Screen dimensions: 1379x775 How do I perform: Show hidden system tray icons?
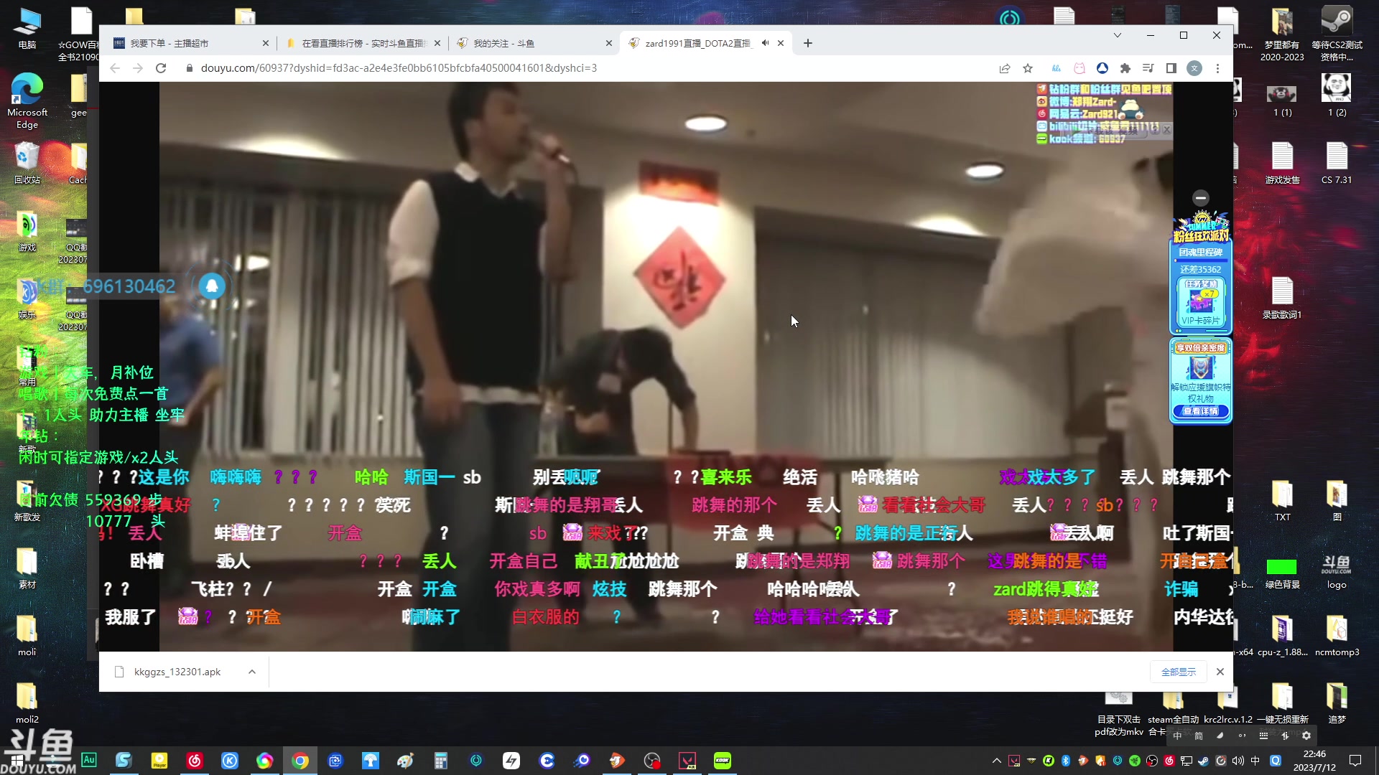point(996,761)
